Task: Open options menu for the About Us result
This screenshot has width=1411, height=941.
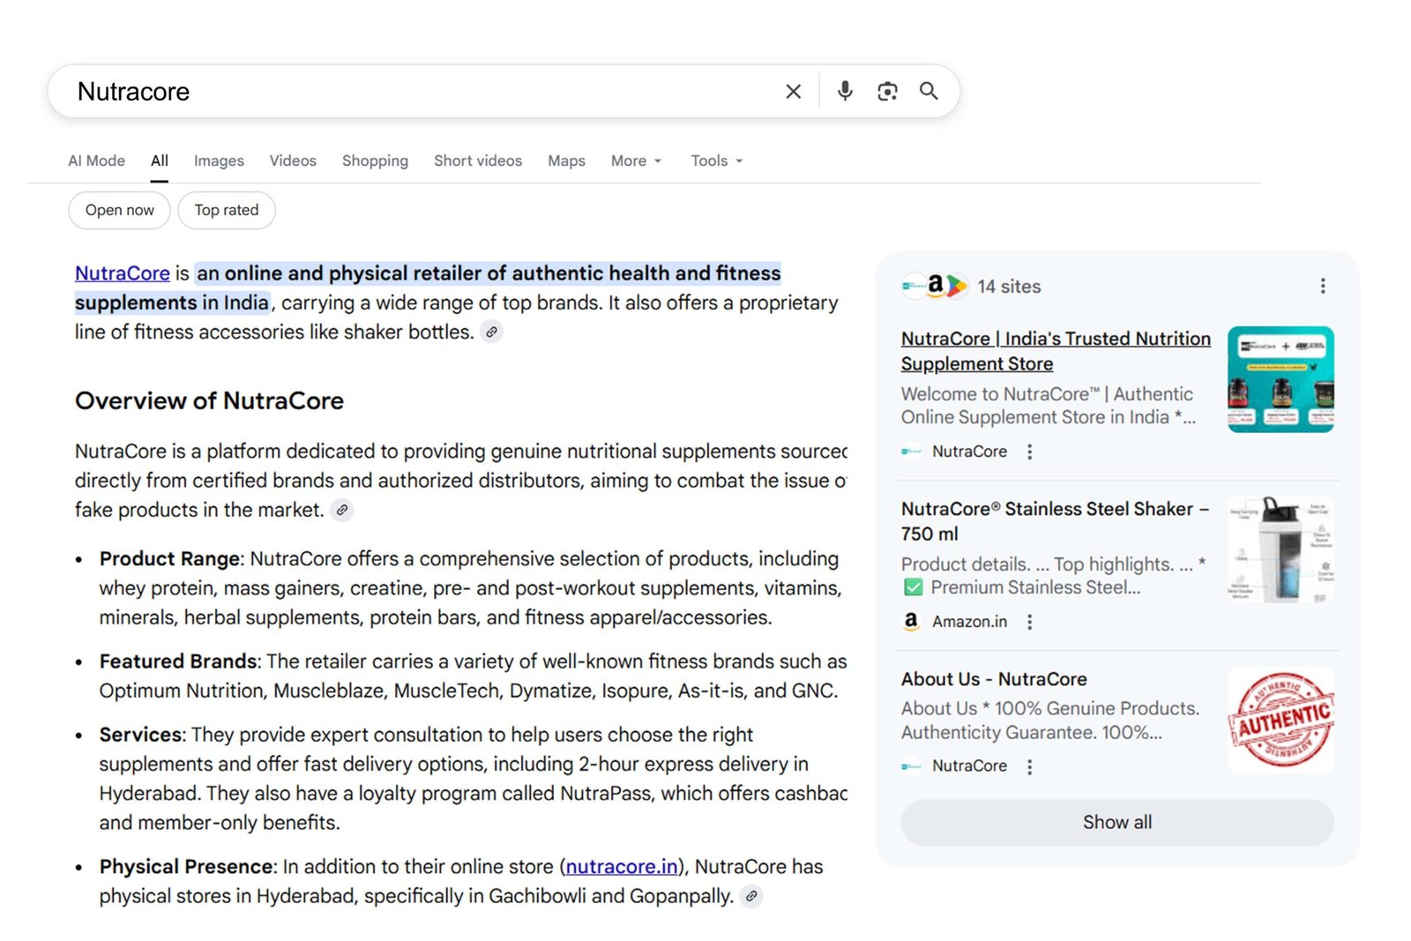Action: 1029,765
